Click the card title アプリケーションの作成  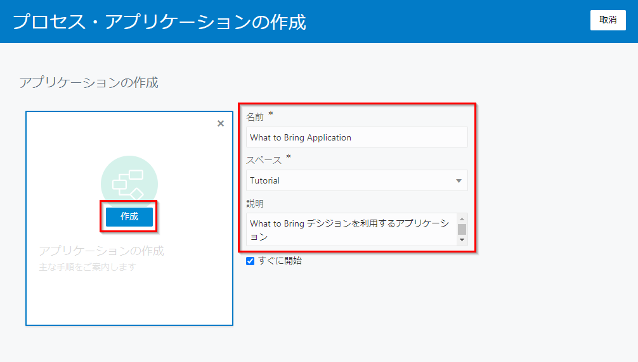[x=101, y=251]
